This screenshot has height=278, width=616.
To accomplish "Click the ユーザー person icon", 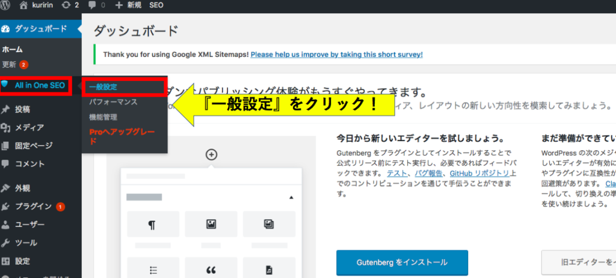I will click(x=5, y=225).
